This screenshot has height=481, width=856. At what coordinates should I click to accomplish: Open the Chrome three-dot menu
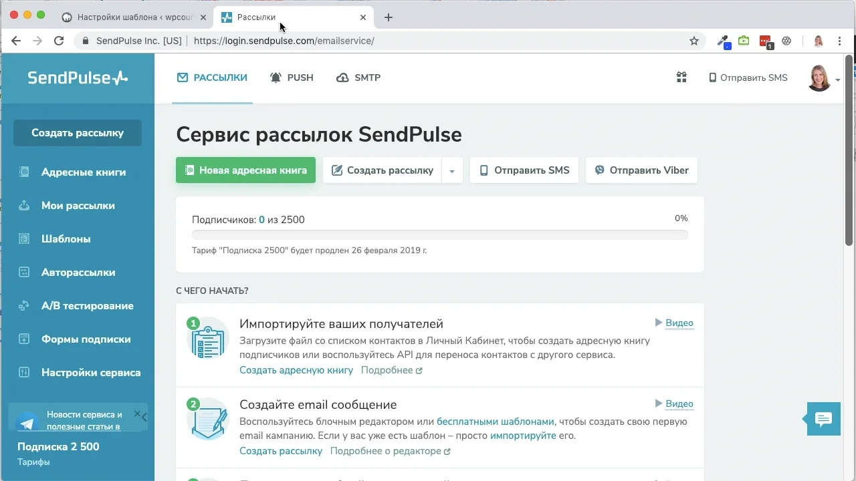click(x=840, y=41)
